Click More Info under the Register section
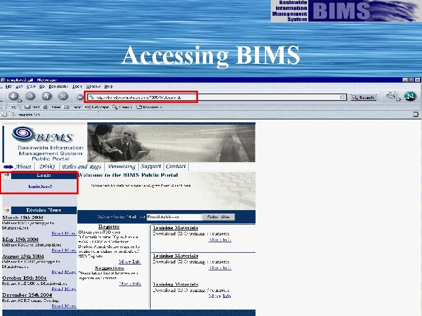The image size is (422, 316). (130, 262)
